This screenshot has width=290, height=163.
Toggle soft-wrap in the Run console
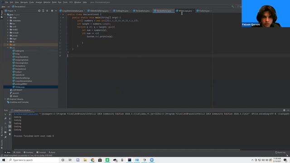pos(10,123)
